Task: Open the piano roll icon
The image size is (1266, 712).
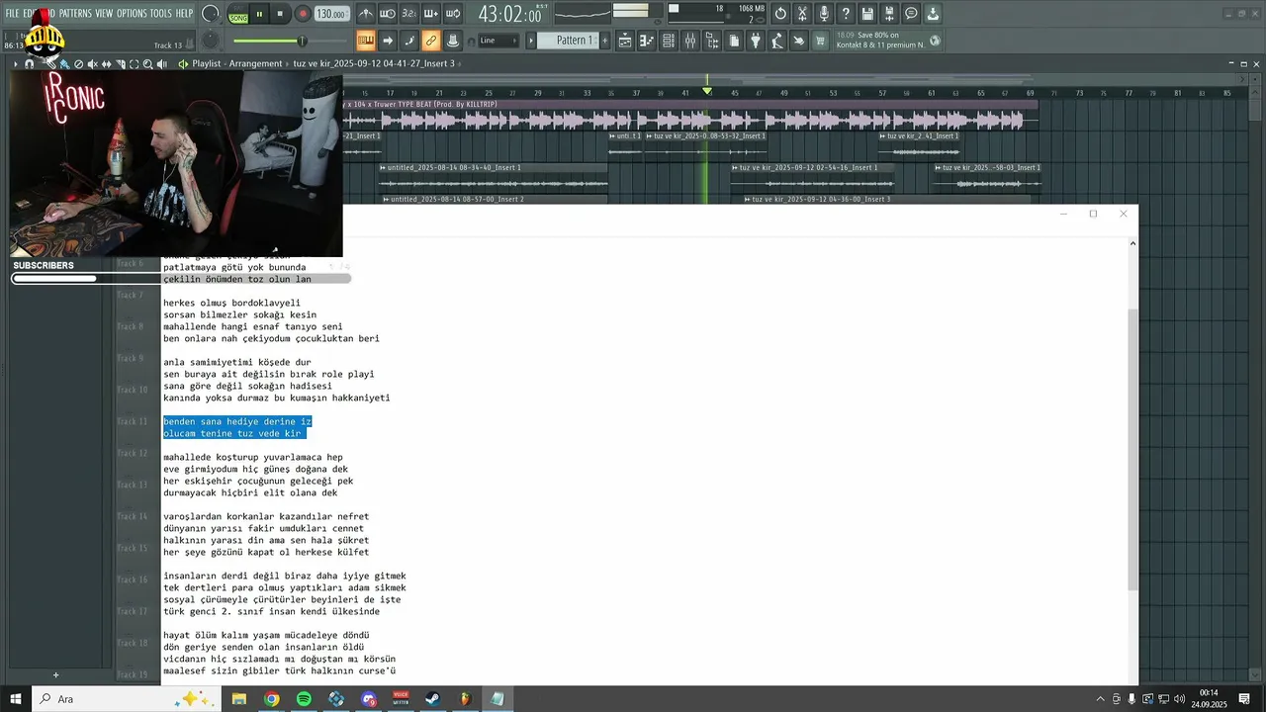Action: 647,41
